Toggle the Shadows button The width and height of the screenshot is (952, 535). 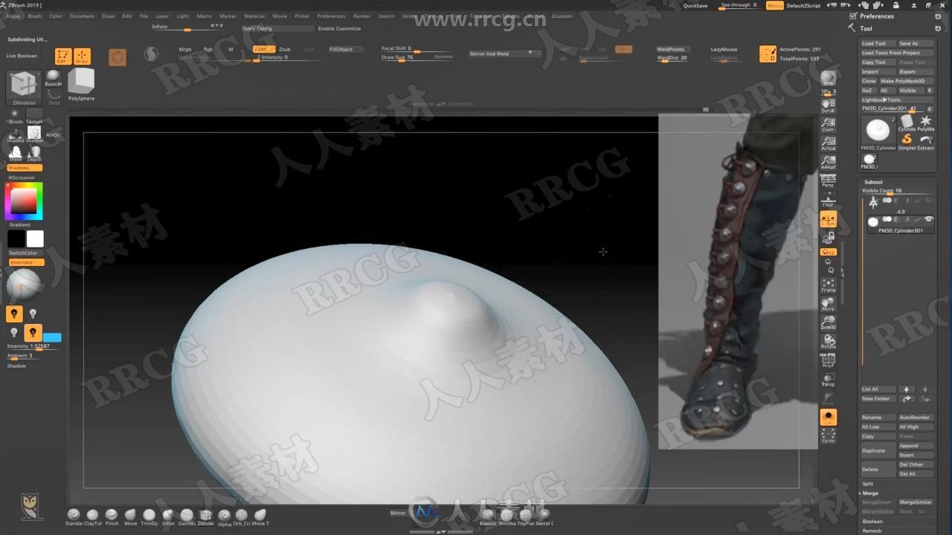25,168
